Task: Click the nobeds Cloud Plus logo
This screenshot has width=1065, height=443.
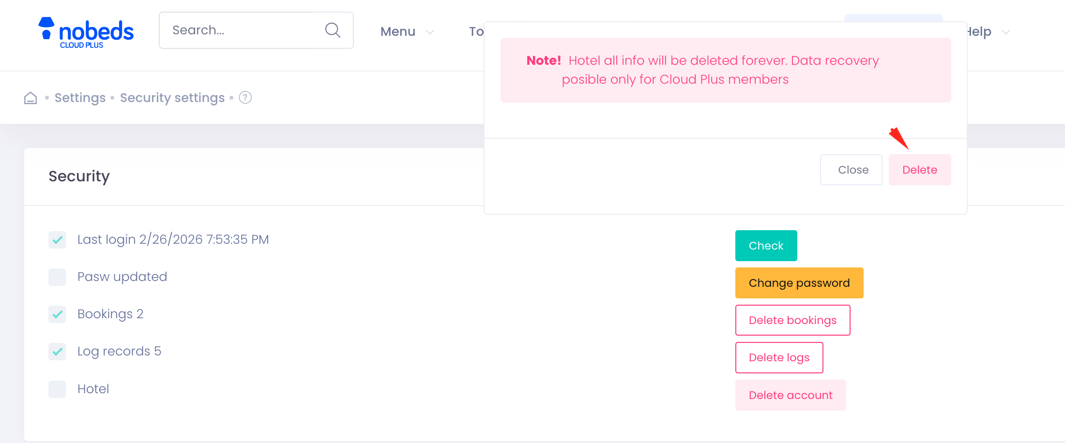Action: (x=86, y=32)
